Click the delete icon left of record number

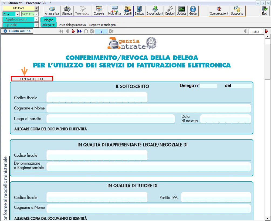coord(92,32)
